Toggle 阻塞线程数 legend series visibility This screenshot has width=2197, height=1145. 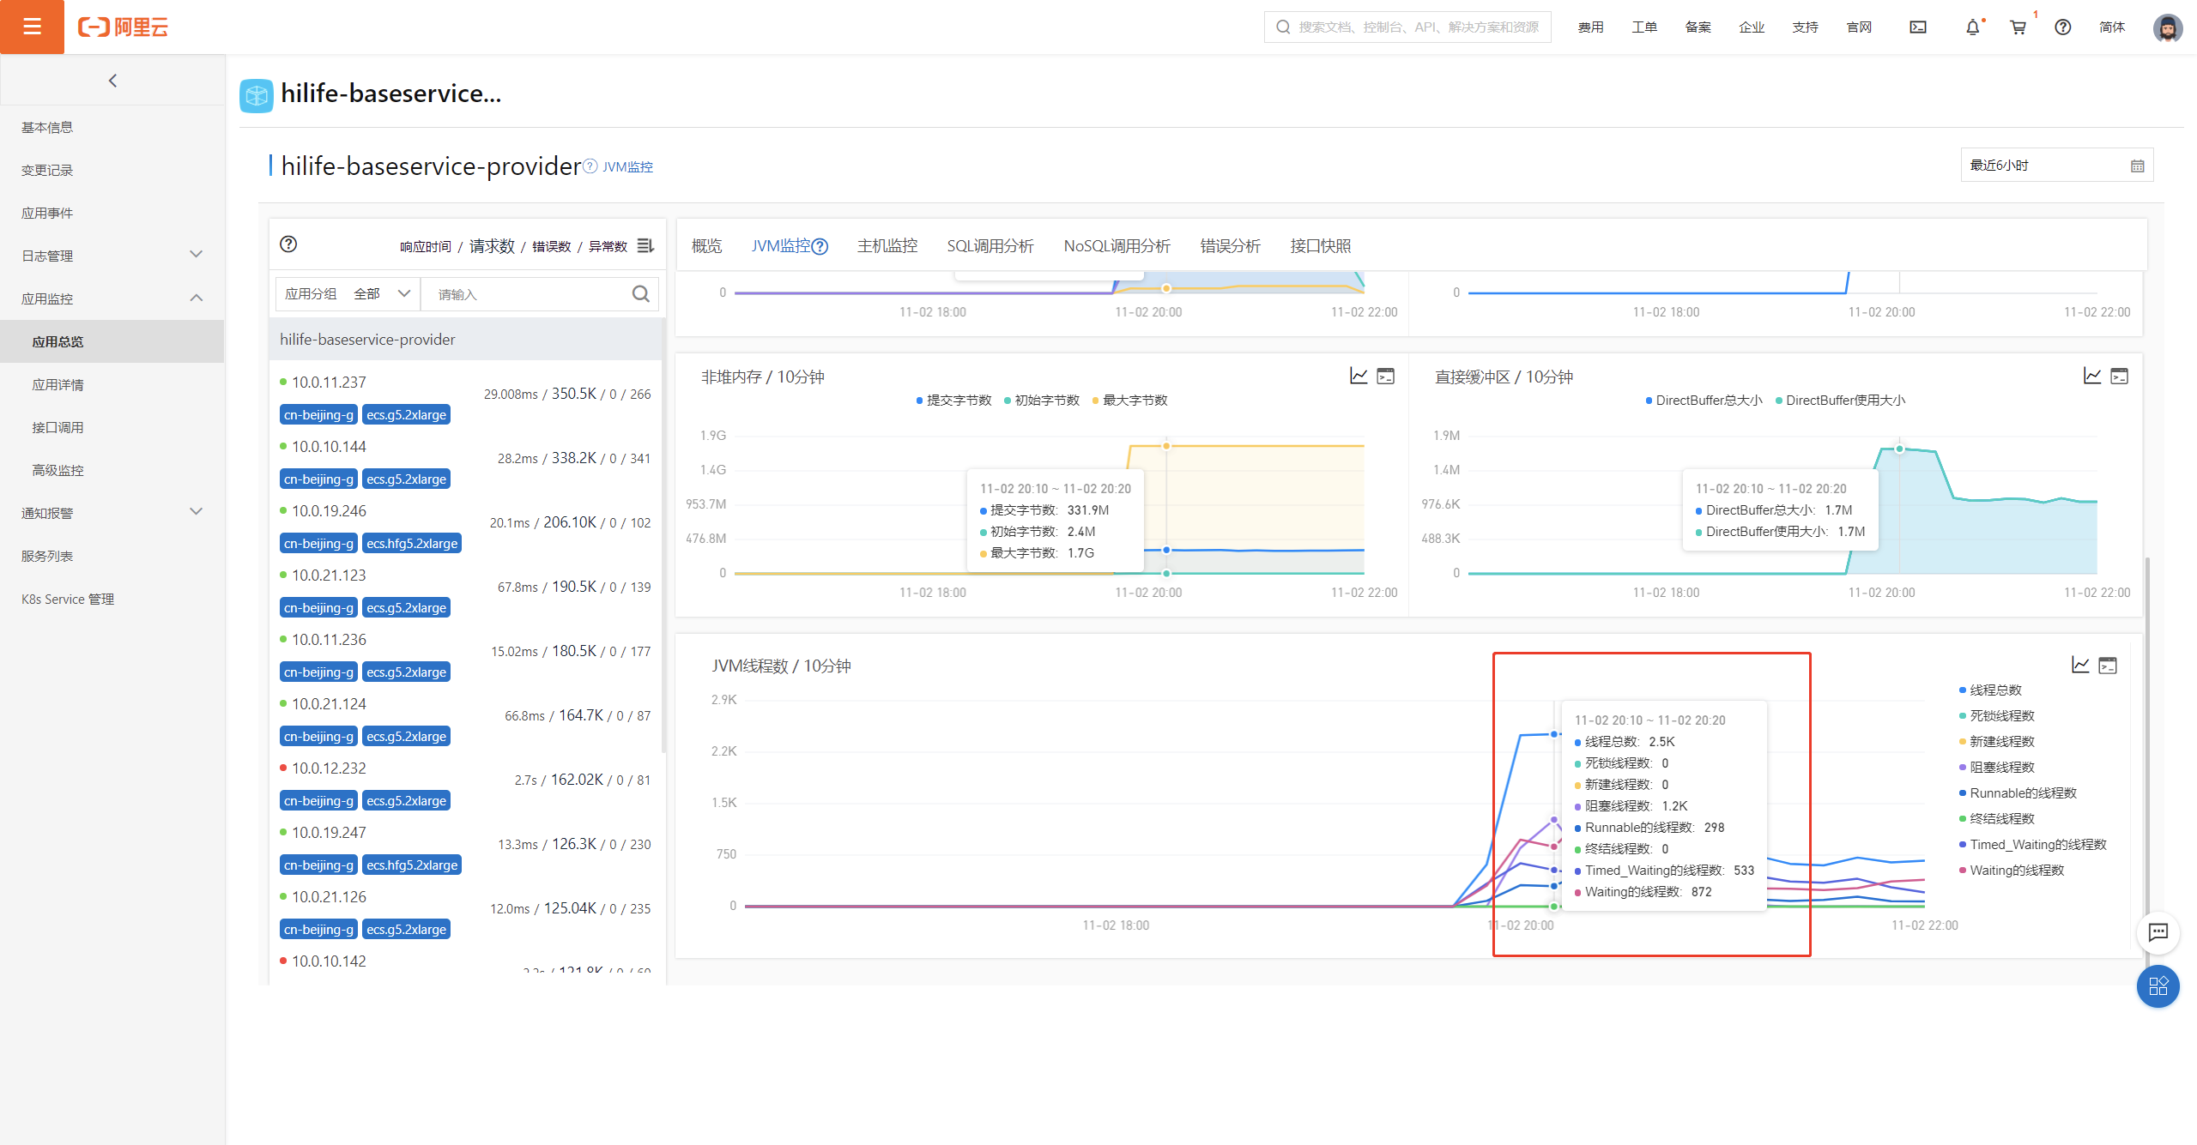click(x=2001, y=768)
